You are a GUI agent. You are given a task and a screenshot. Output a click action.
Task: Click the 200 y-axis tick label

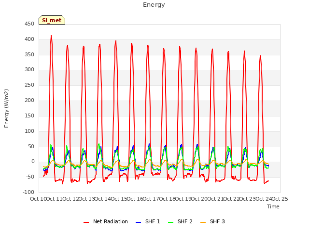point(29,101)
